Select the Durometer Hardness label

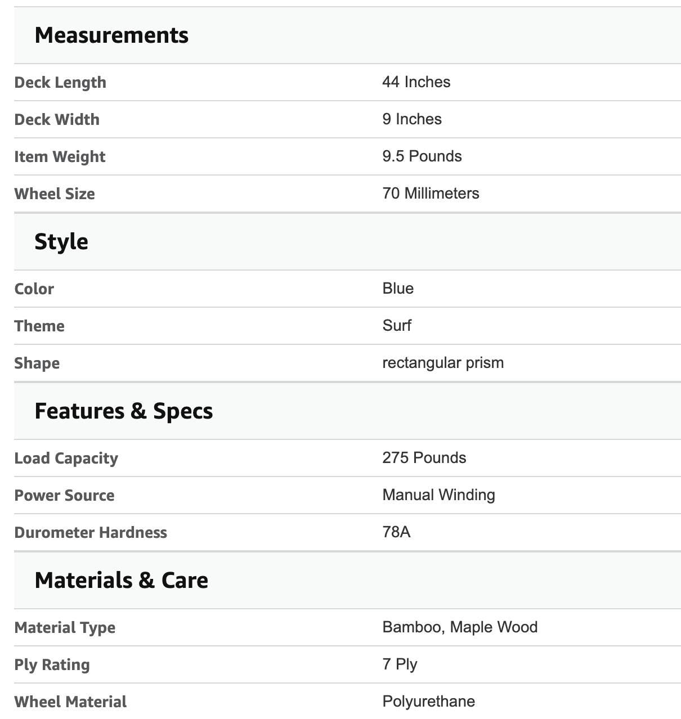coord(91,533)
